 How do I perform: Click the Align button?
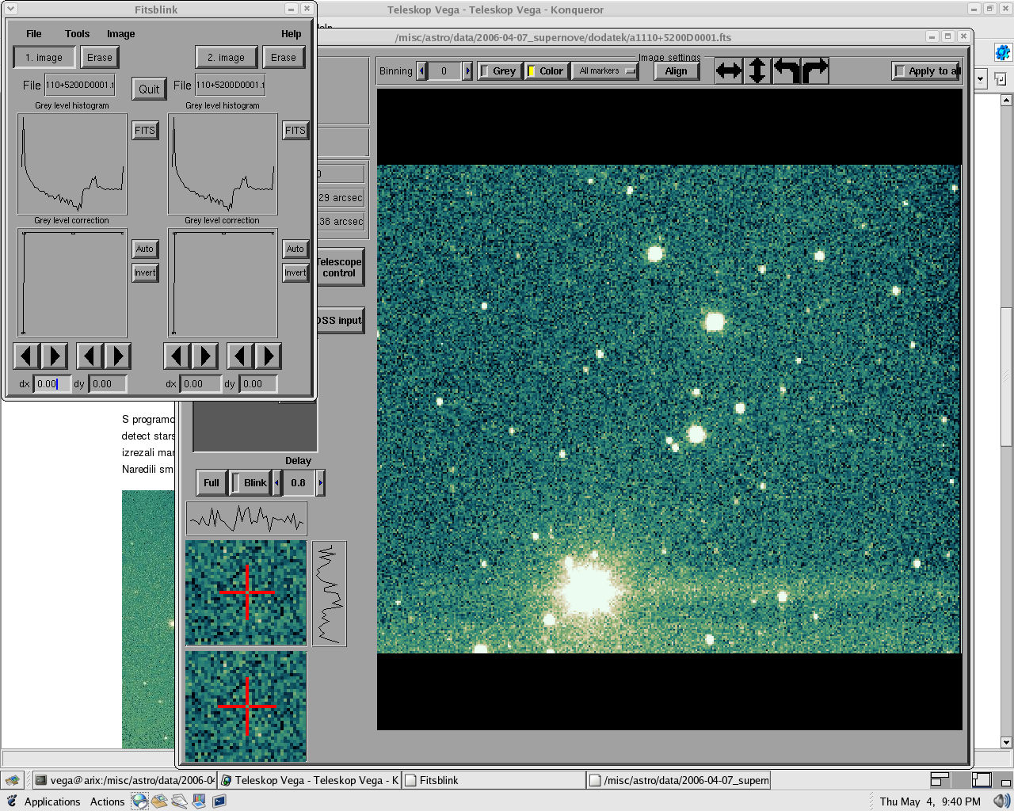pos(677,70)
